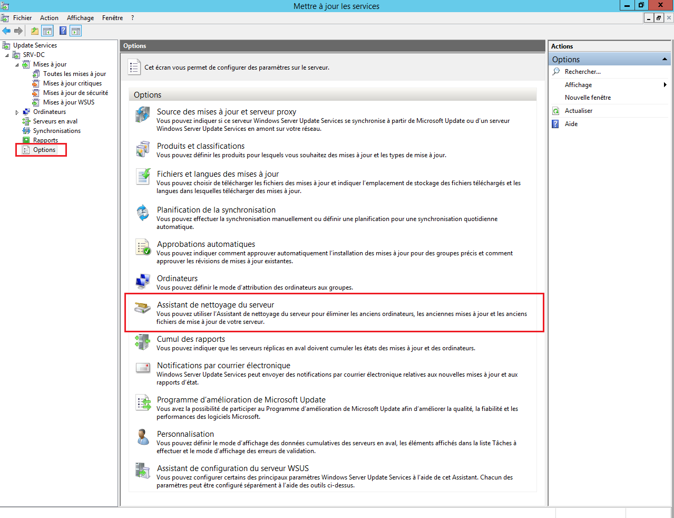This screenshot has width=674, height=518.
Task: Click the blue Help toolbar icon
Action: click(x=63, y=31)
